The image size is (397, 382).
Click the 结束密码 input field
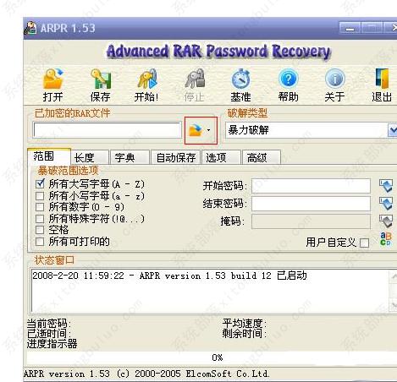pyautogui.click(x=311, y=204)
